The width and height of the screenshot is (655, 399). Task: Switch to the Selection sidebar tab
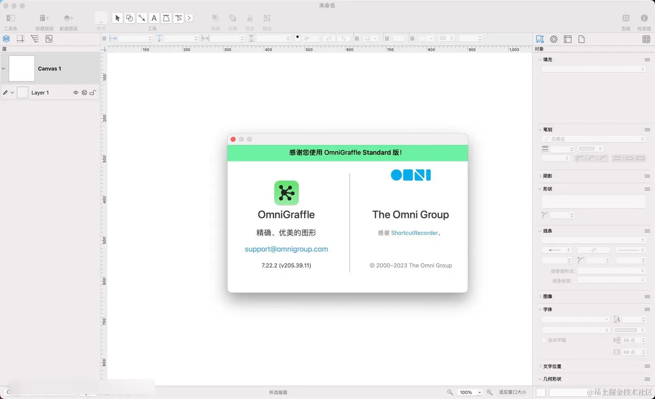tap(49, 39)
